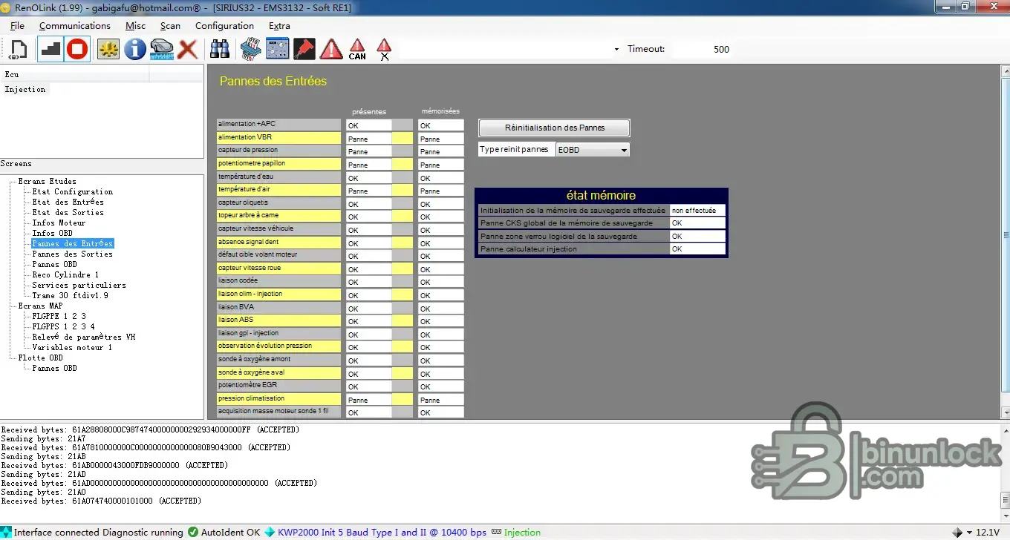Open the File menu
The width and height of the screenshot is (1010, 540).
(17, 26)
